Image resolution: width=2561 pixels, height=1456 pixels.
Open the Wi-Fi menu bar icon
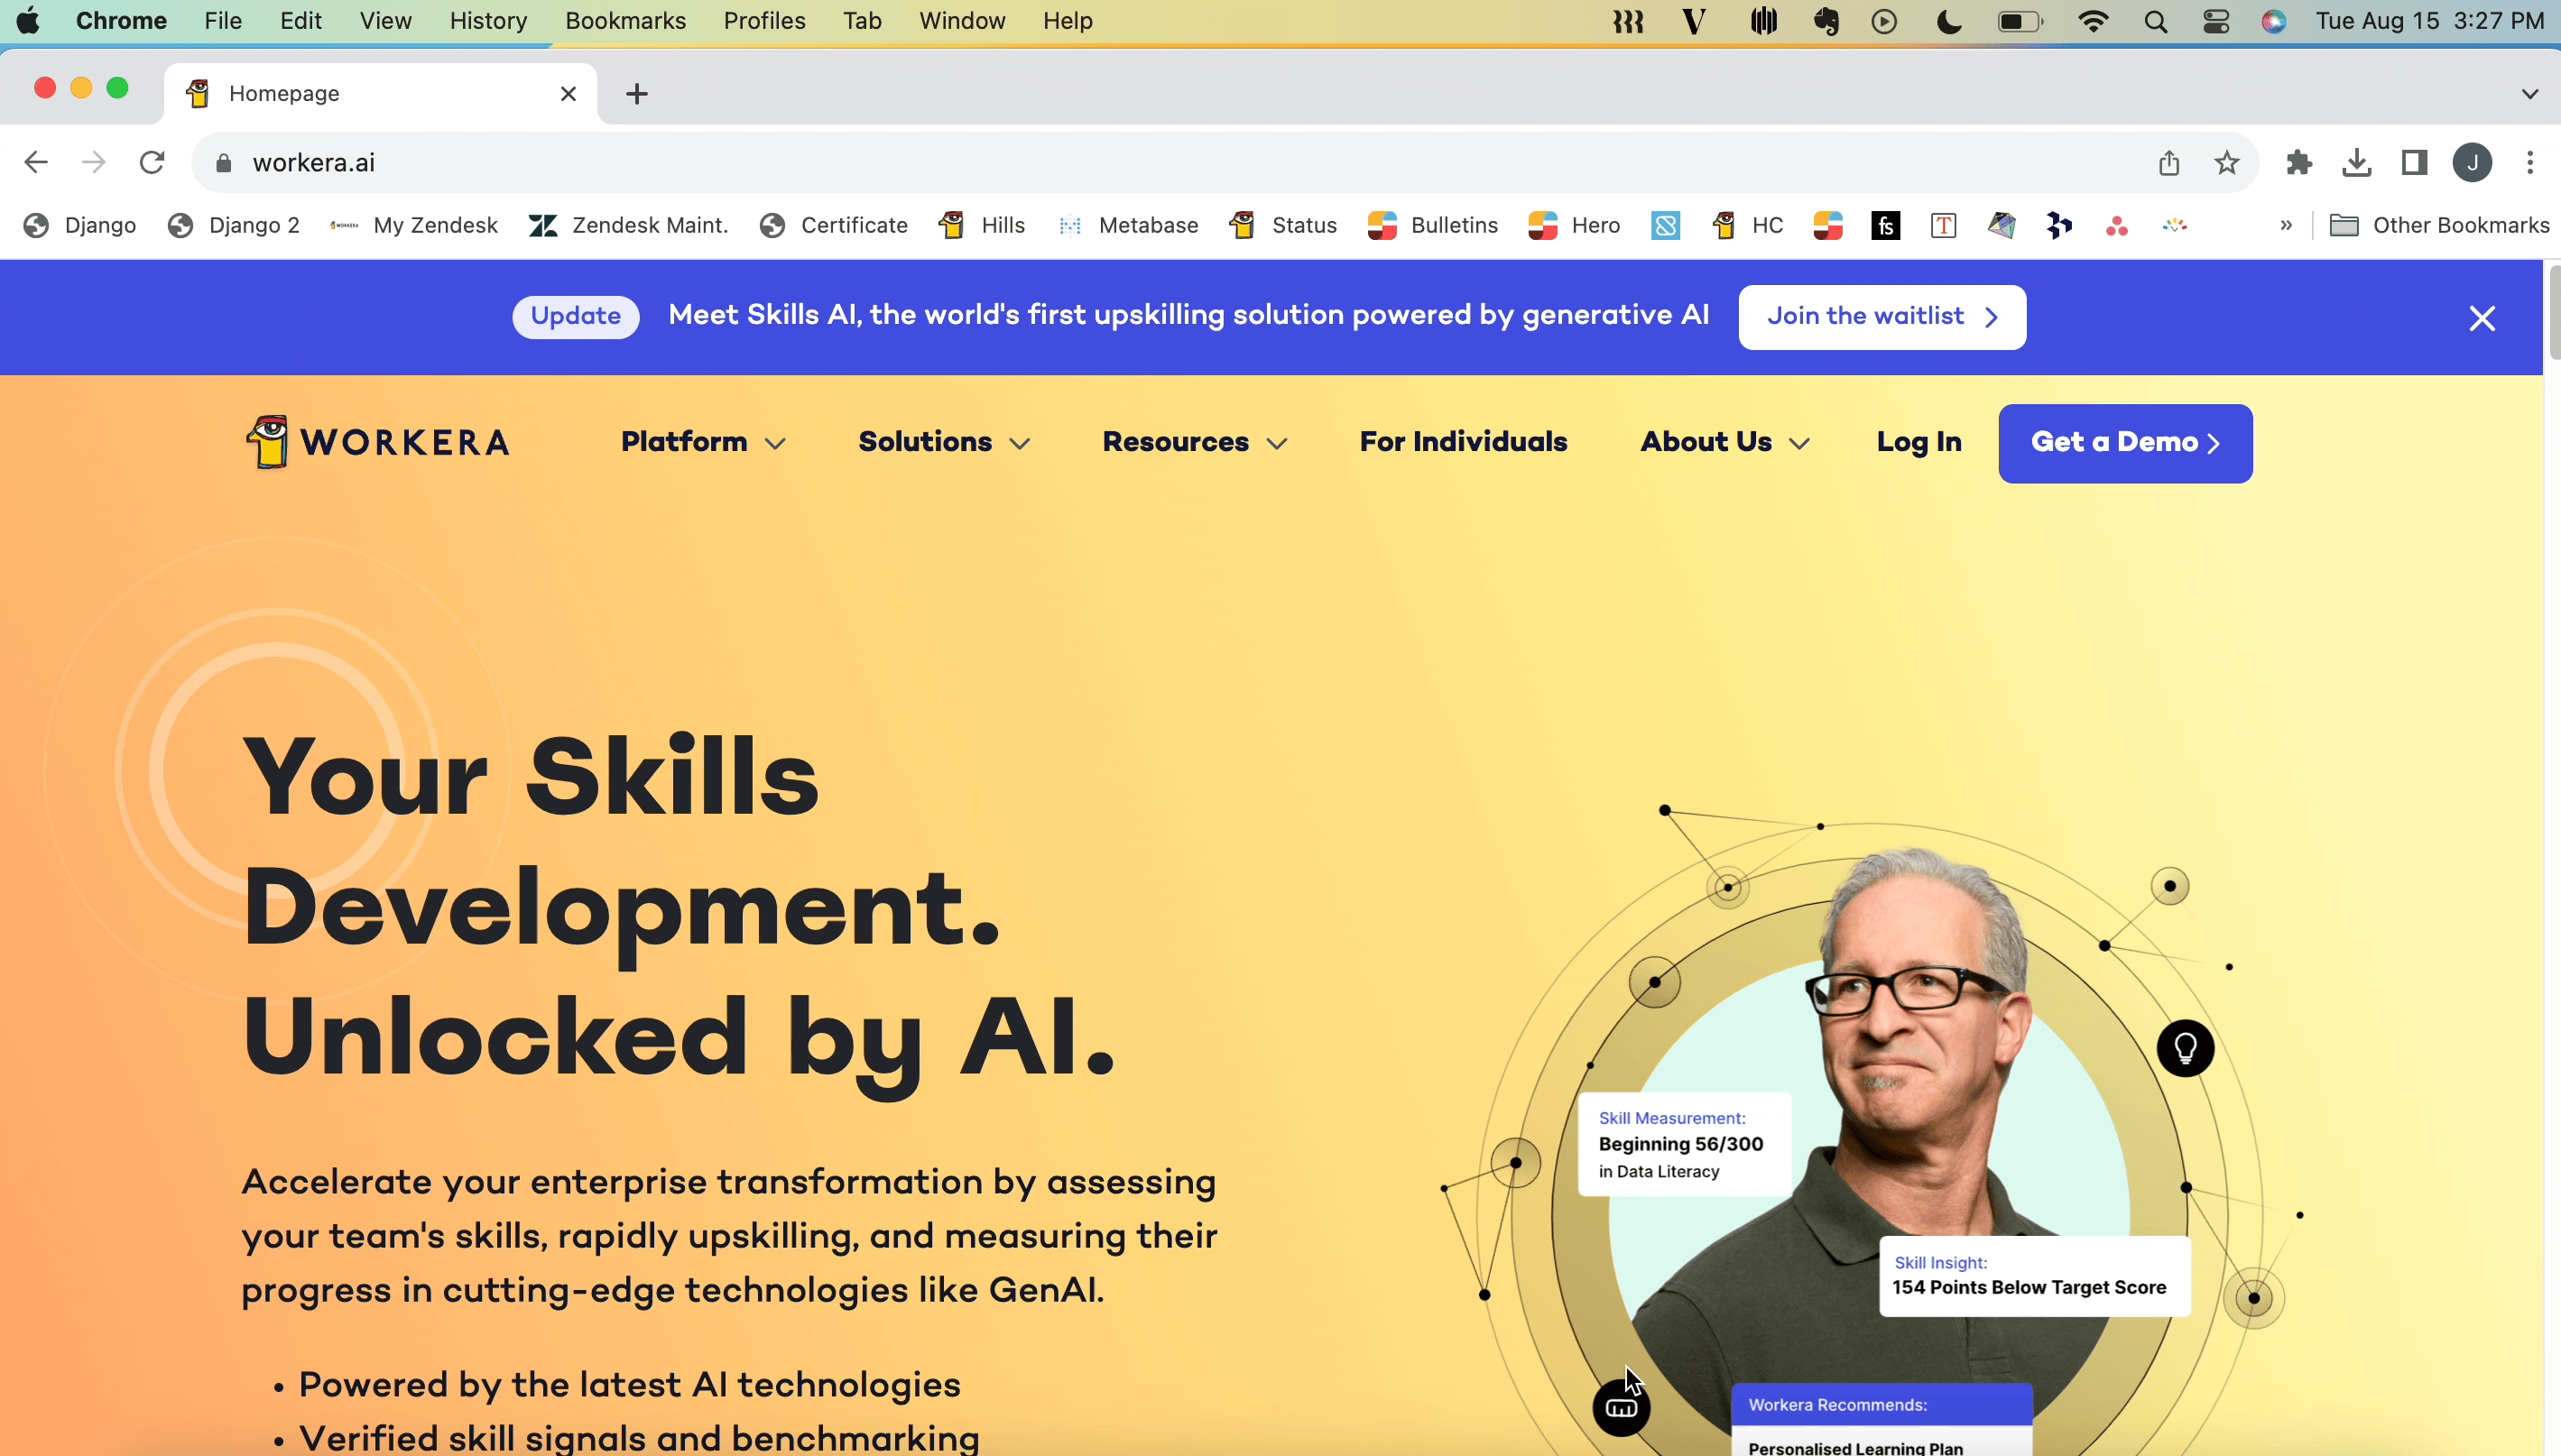[2092, 21]
